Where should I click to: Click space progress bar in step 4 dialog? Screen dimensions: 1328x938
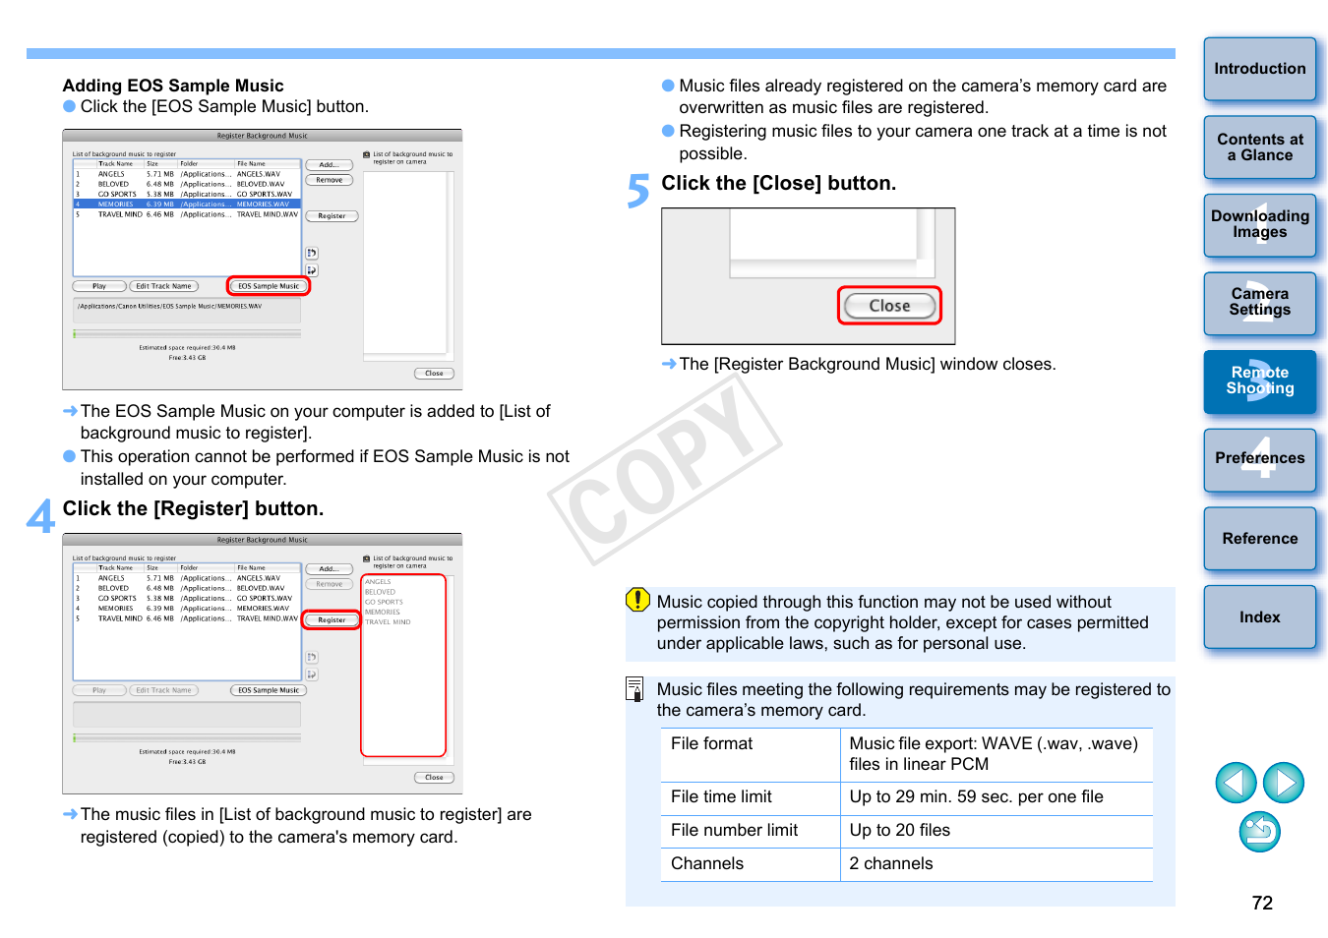187,738
